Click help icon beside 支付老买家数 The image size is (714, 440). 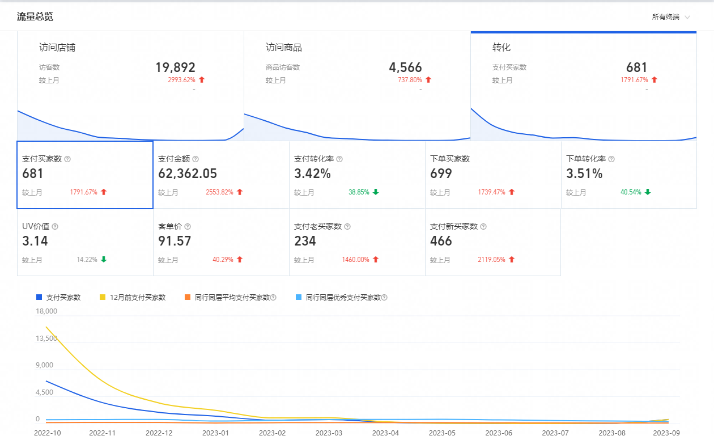pyautogui.click(x=347, y=226)
